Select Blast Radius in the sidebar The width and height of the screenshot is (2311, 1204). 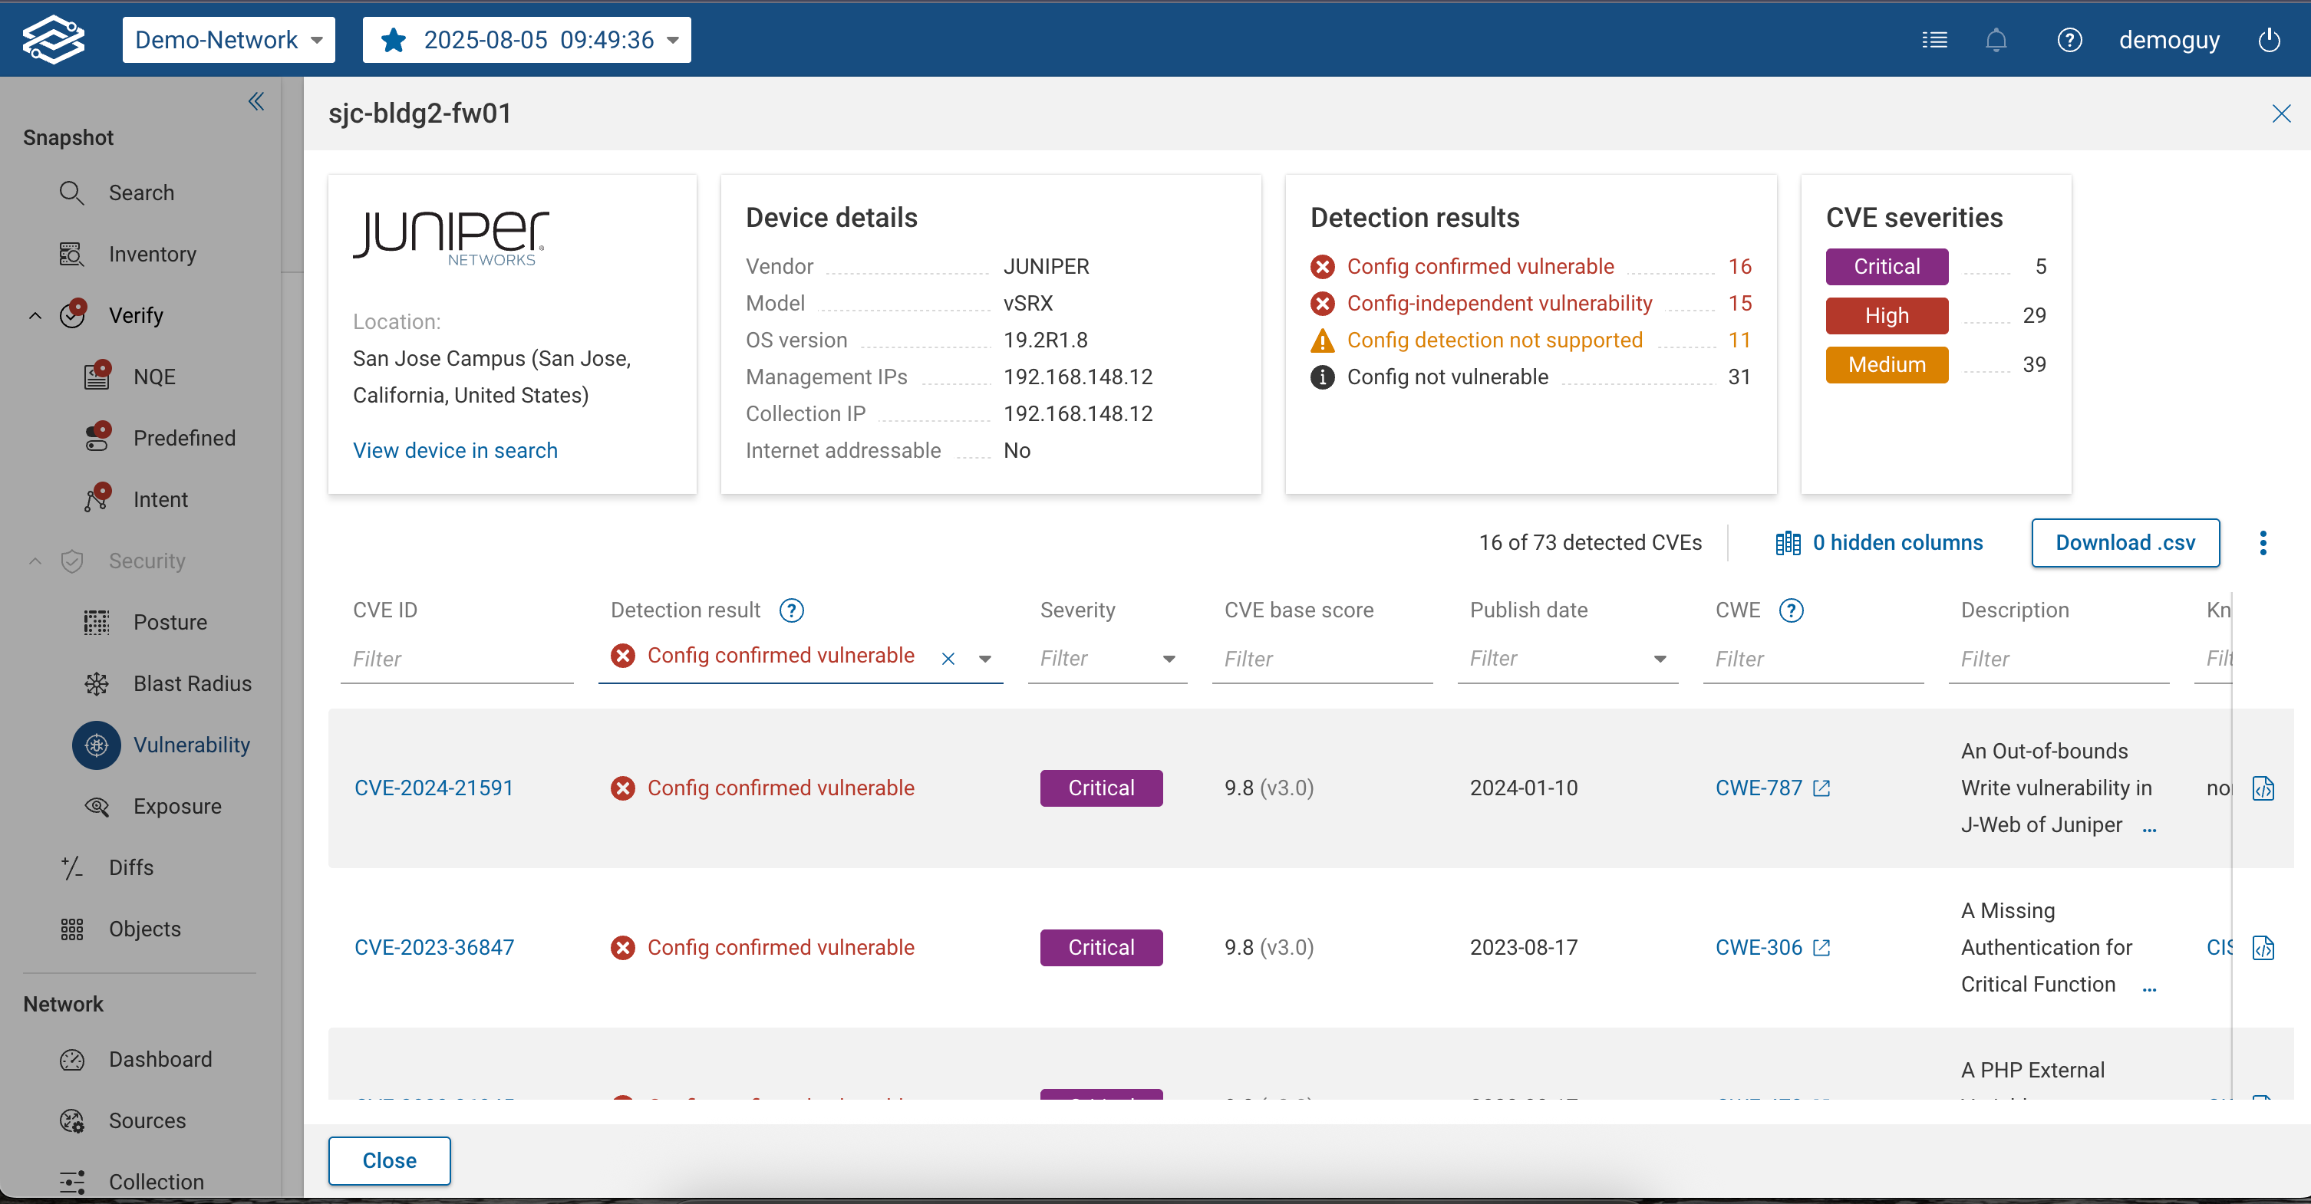pos(191,683)
